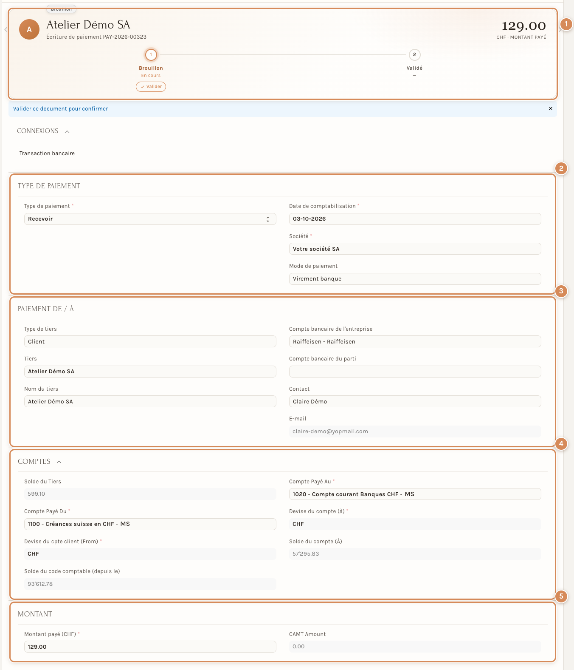Collapse the Connexions section

point(67,131)
